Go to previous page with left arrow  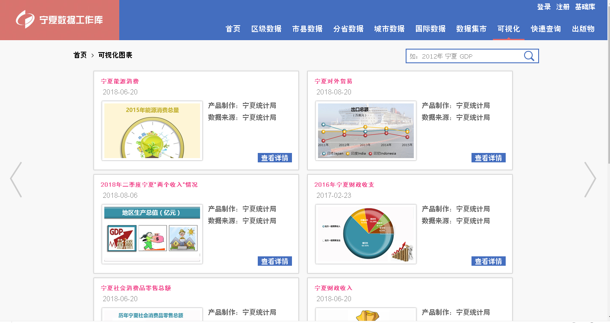16,179
